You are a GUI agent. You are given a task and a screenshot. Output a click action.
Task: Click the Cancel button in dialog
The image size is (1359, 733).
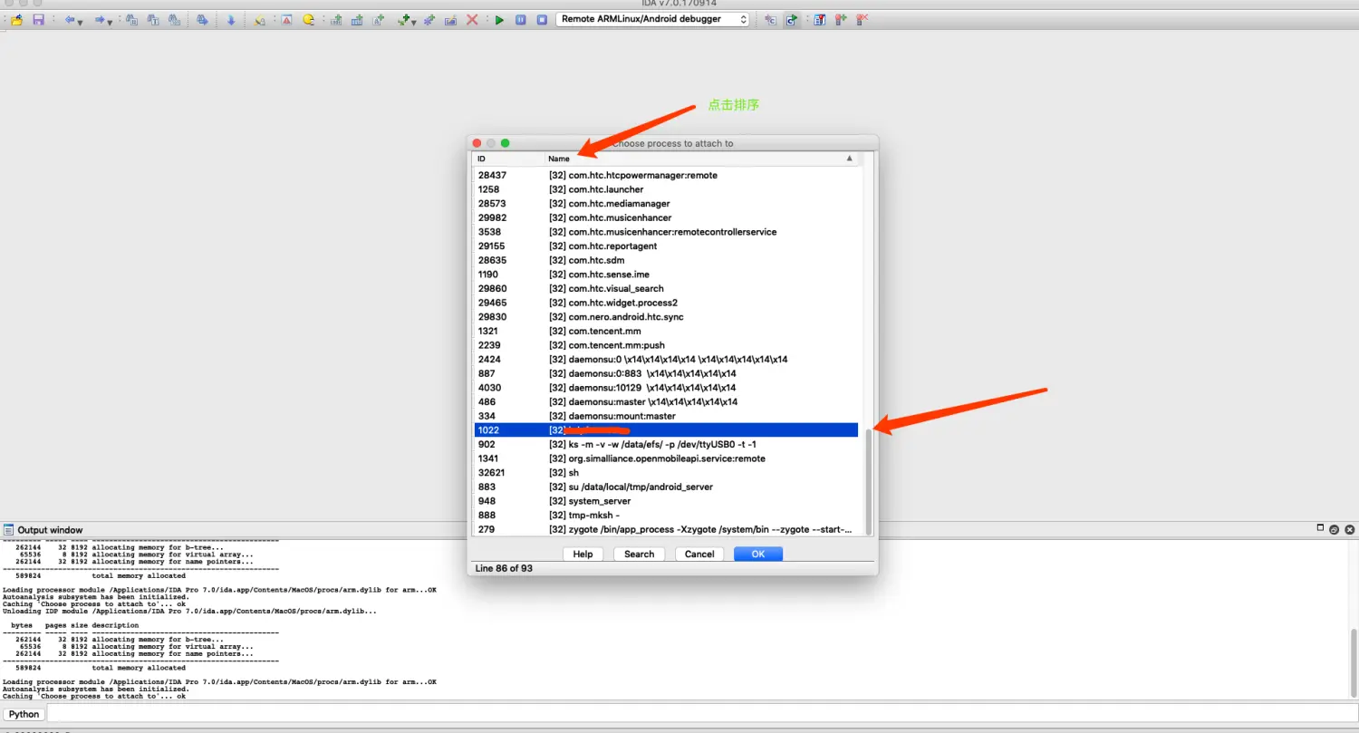click(x=699, y=554)
